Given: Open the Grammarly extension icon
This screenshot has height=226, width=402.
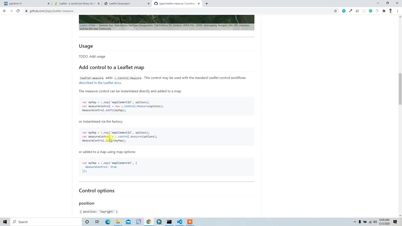Looking at the screenshot, I should [371, 11].
